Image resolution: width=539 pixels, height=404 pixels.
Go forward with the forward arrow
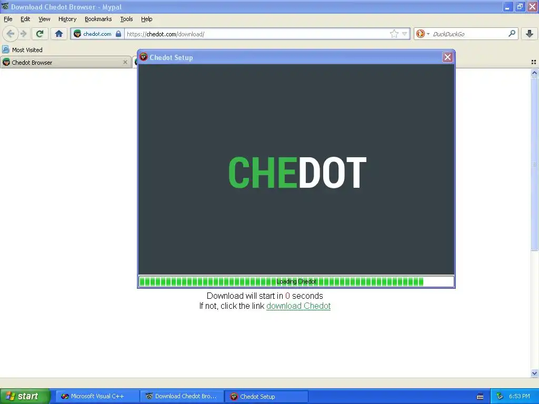pos(23,34)
